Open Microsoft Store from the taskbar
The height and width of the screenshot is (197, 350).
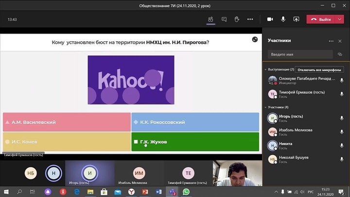tap(104, 192)
